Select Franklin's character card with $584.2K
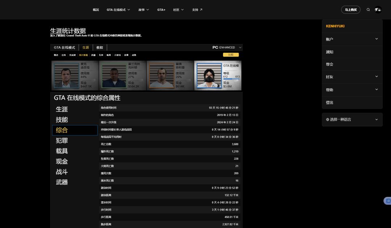This screenshot has height=228, width=391. pyautogui.click(x=123, y=76)
